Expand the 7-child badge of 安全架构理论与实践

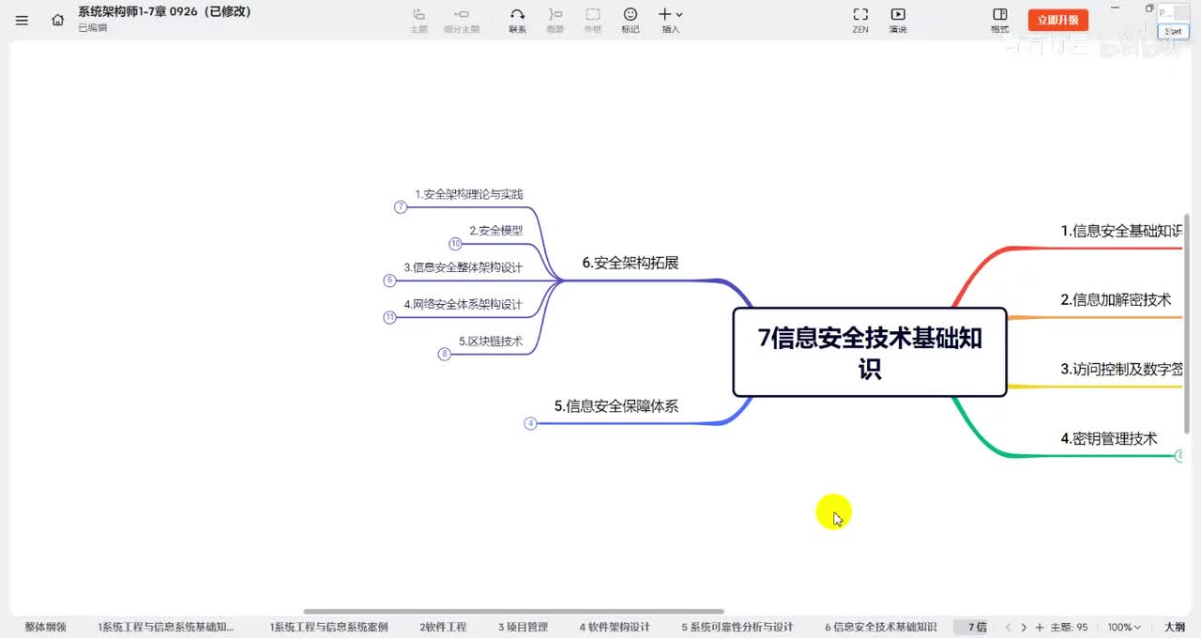401,207
